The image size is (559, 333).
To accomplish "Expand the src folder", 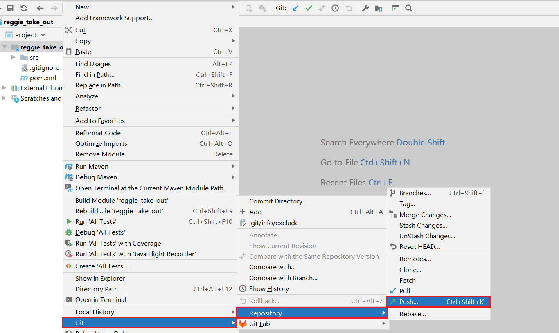I will click(x=14, y=58).
